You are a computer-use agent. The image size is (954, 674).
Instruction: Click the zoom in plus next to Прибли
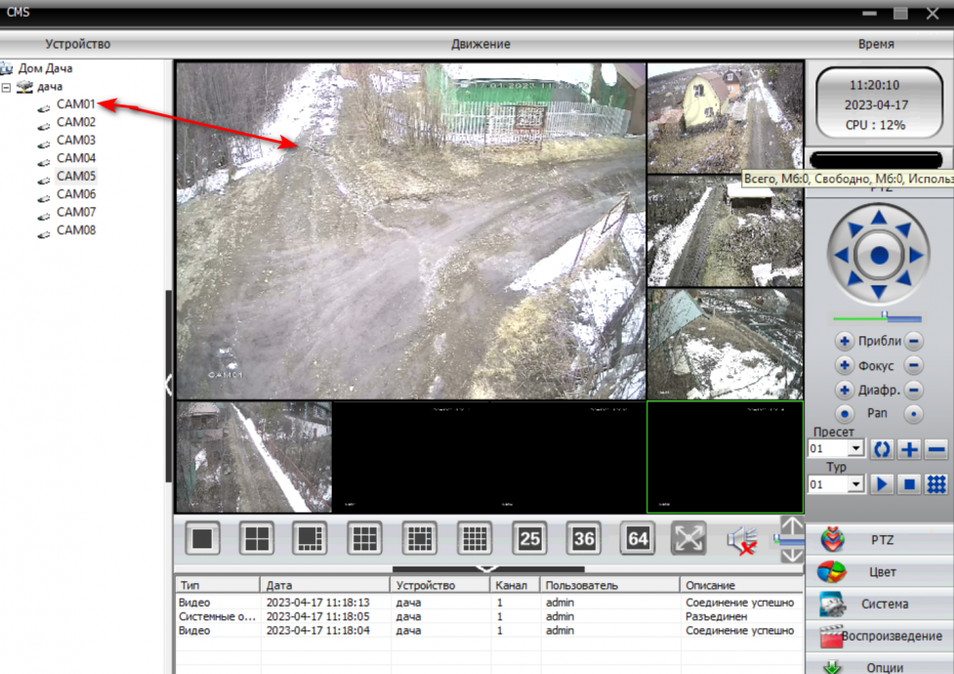tap(845, 342)
